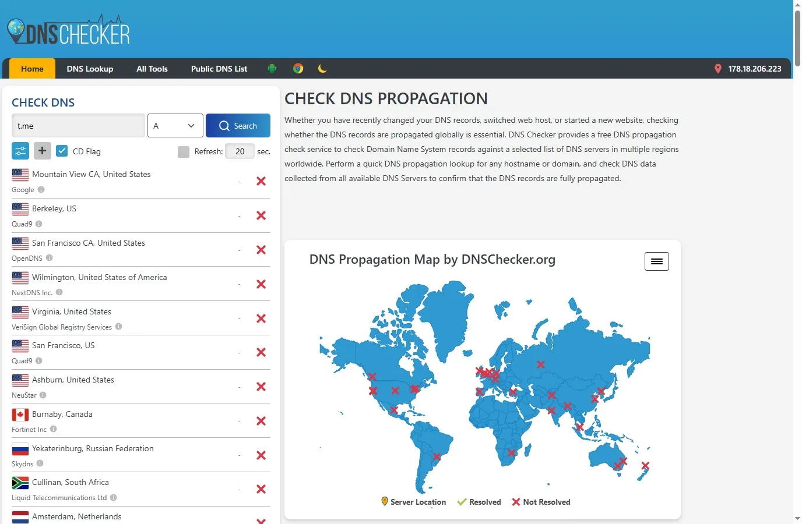The width and height of the screenshot is (802, 524).
Task: Enable the Refresh checkbox
Action: (184, 151)
